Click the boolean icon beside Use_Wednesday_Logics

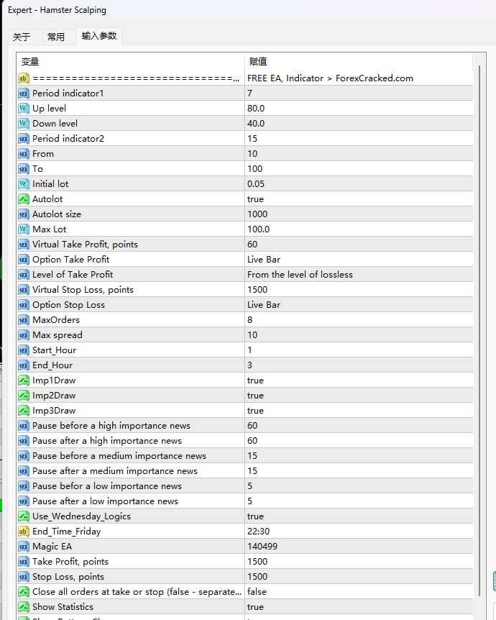(x=23, y=516)
